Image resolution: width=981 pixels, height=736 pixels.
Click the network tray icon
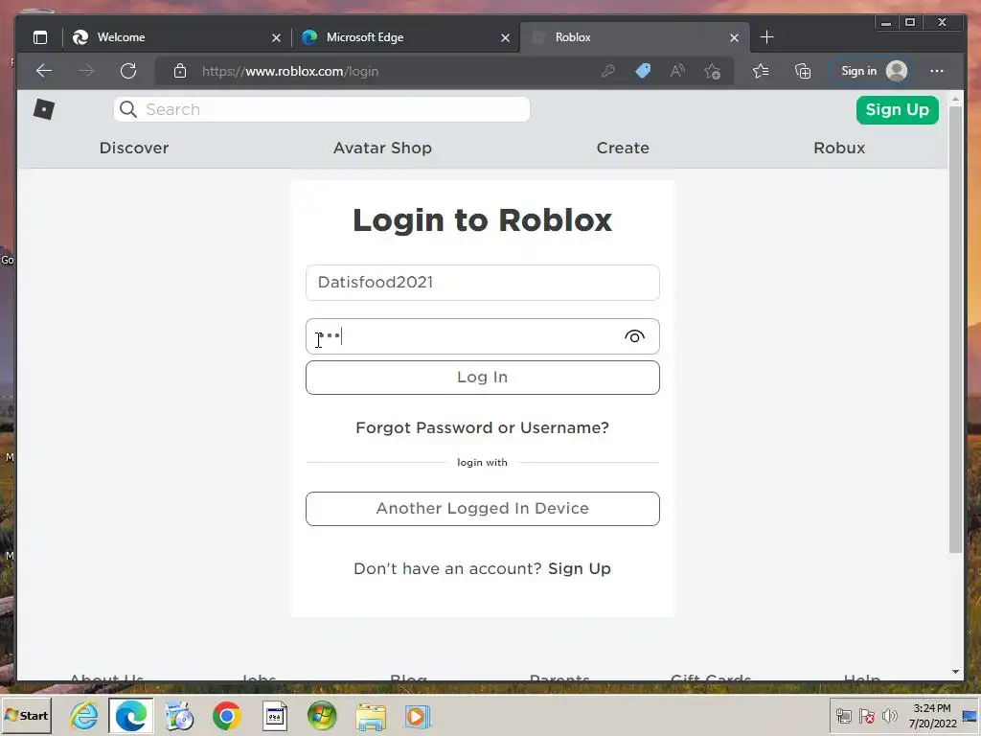pyautogui.click(x=843, y=716)
